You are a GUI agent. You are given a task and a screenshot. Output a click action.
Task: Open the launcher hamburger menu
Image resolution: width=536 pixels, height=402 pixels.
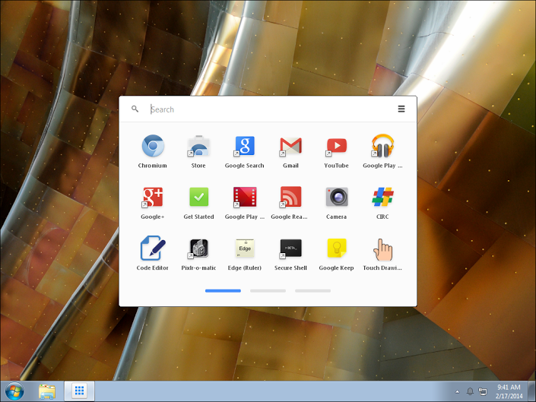(x=401, y=109)
